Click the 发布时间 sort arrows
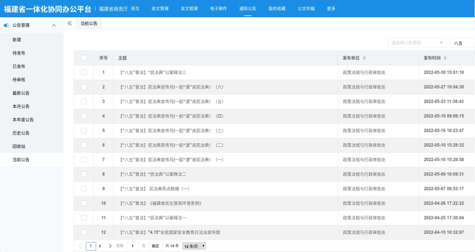Viewport: 475px width, 252px height. (x=445, y=58)
